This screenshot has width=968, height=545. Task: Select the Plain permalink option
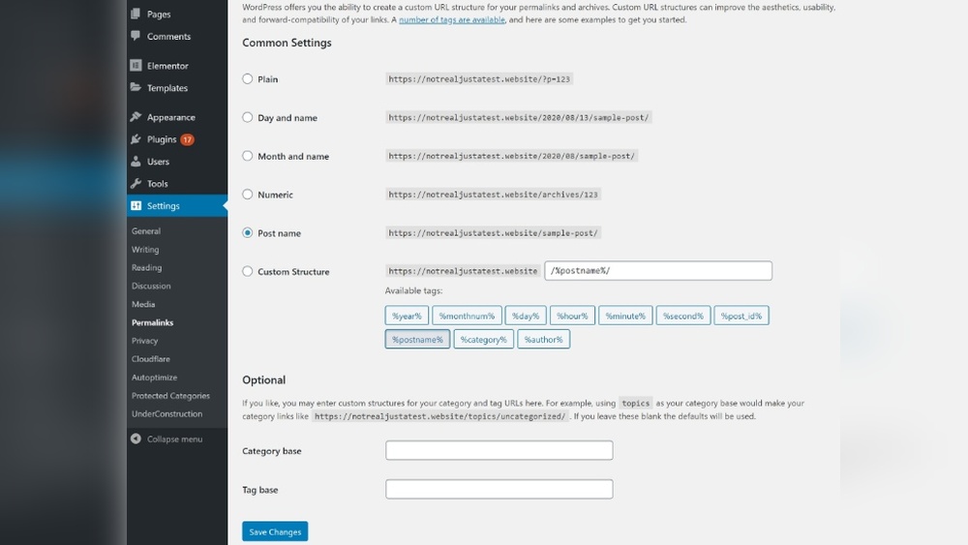[x=248, y=79]
